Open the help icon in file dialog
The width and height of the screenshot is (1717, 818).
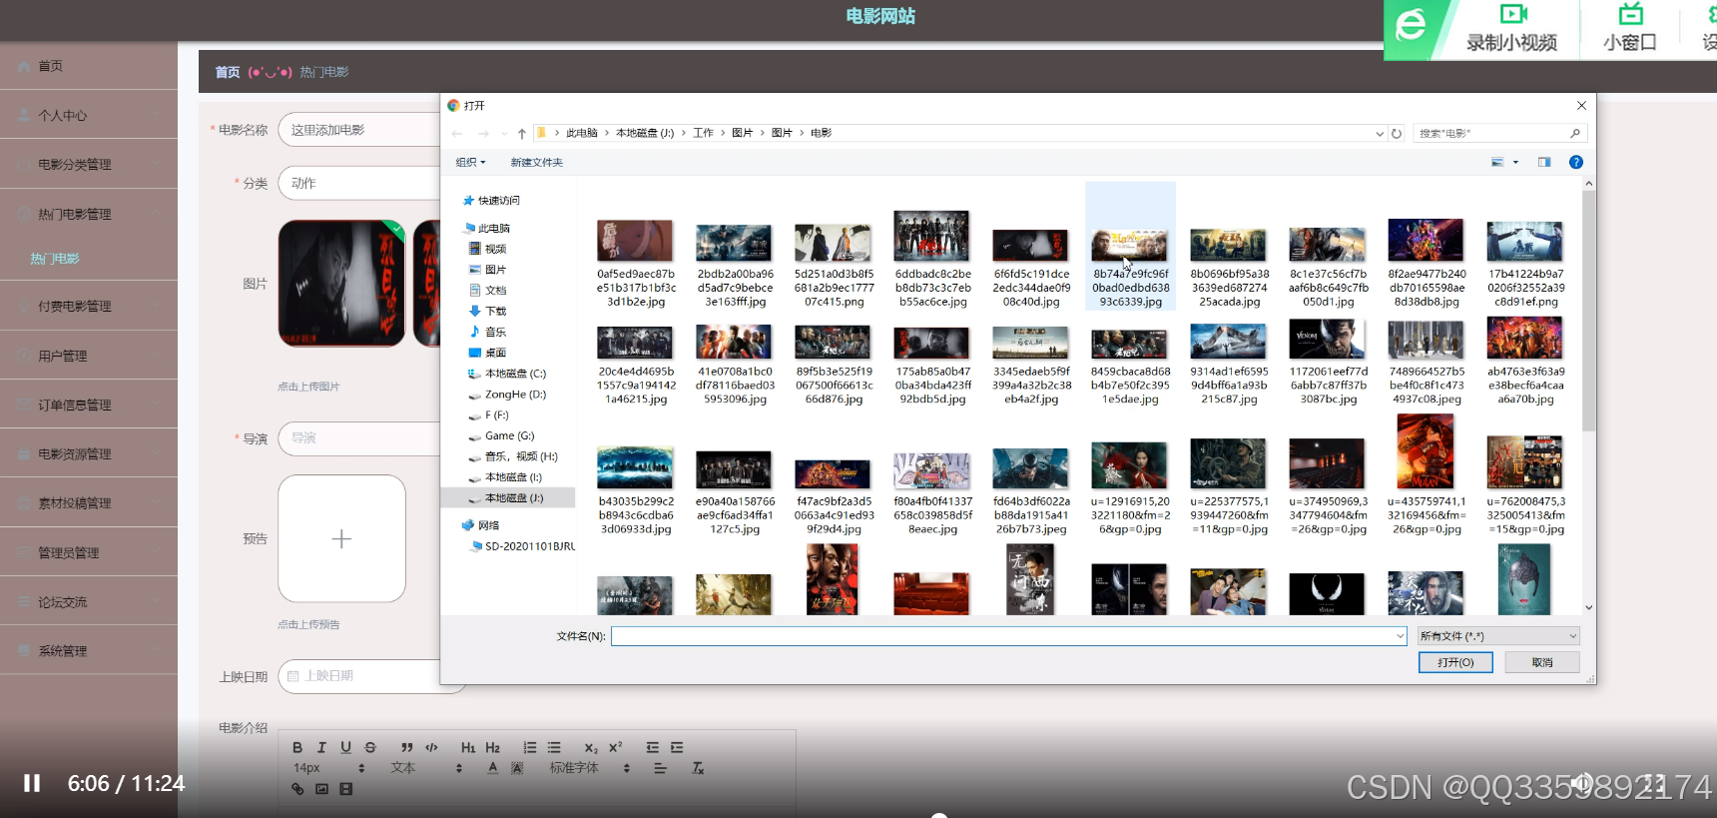(1576, 162)
